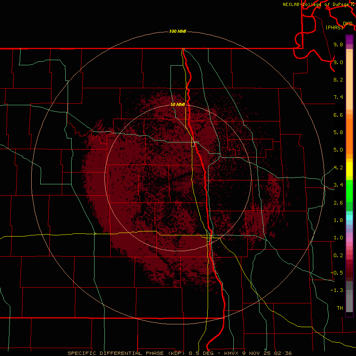Select the 5.0 scale value
The width and height of the screenshot is (356, 356).
pos(338,150)
